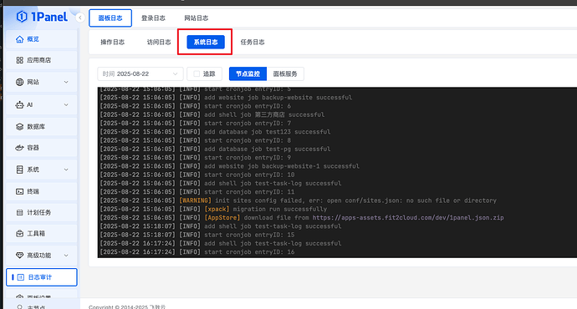Viewport: 577px width, 309px height.
Task: Expand the 网站 sidebar menu
Action: (42, 82)
